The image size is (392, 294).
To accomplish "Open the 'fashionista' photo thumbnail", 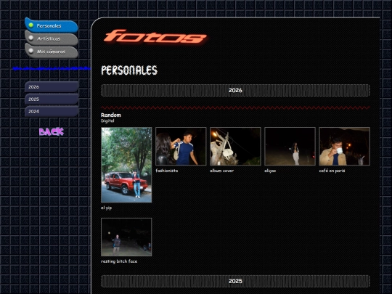I will pos(181,146).
